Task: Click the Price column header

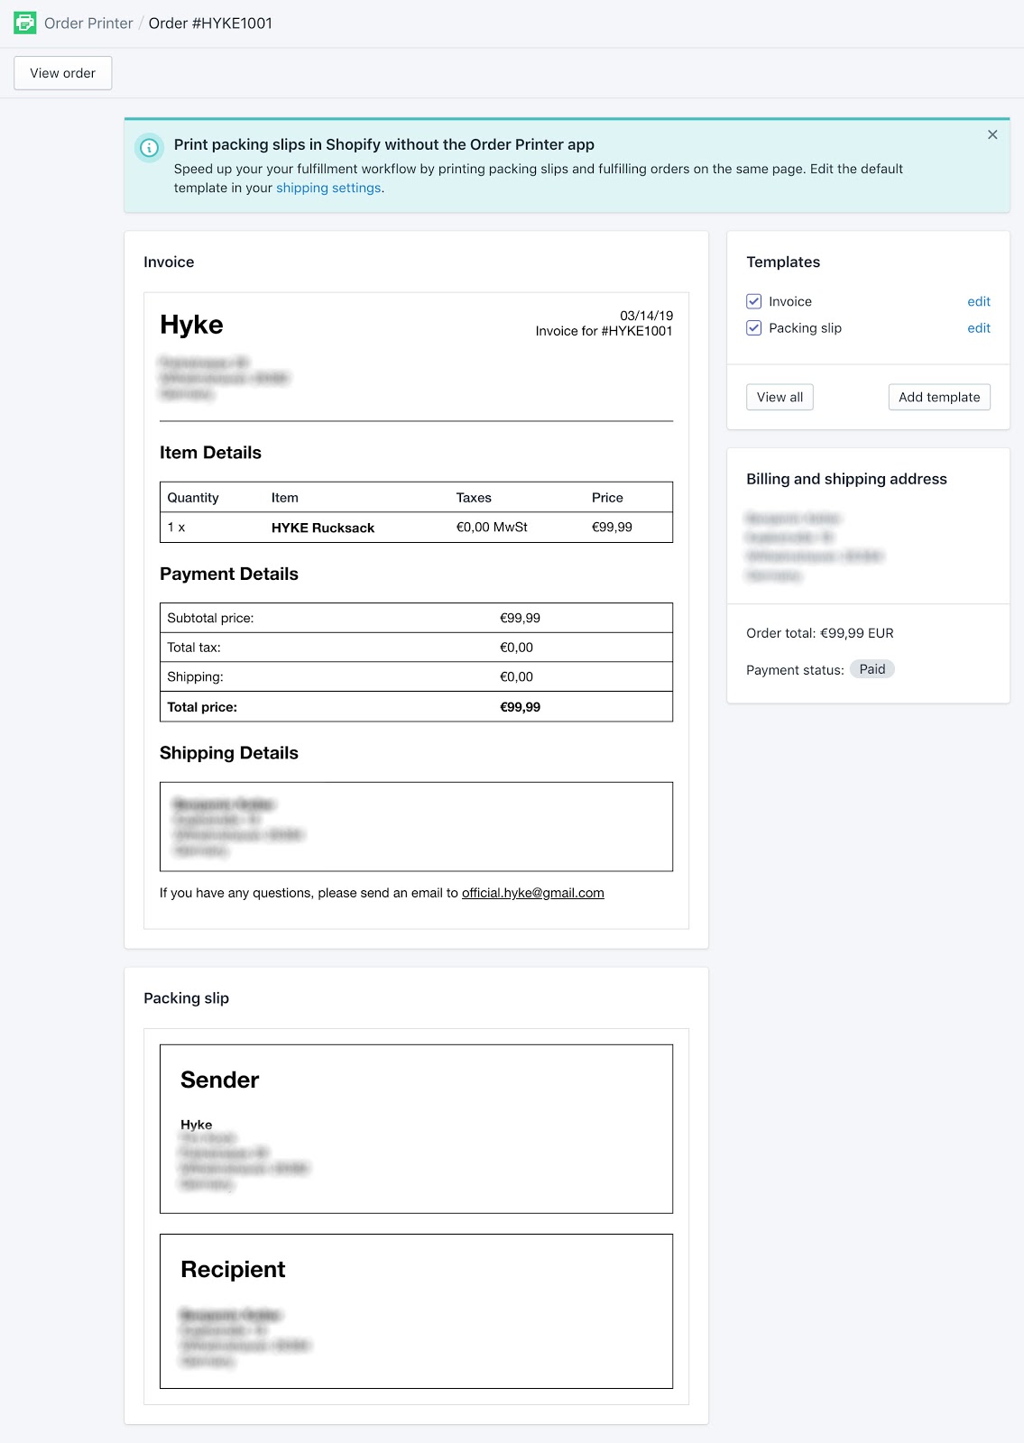Action: [607, 498]
